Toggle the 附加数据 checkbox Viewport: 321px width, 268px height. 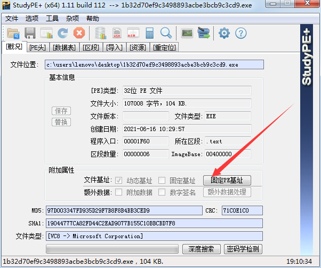tap(119, 192)
